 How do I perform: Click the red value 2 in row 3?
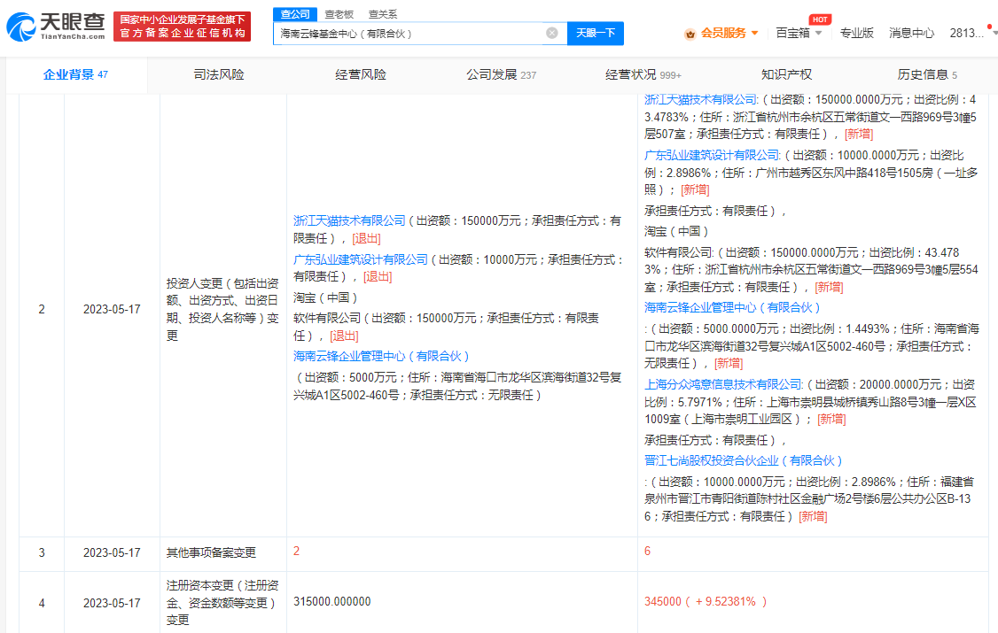point(297,551)
